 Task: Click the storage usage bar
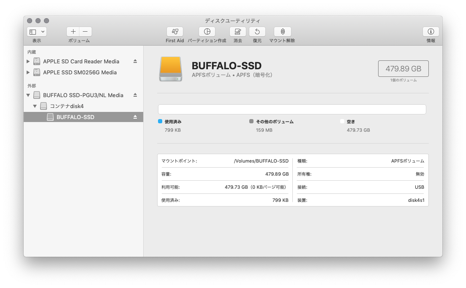point(292,109)
